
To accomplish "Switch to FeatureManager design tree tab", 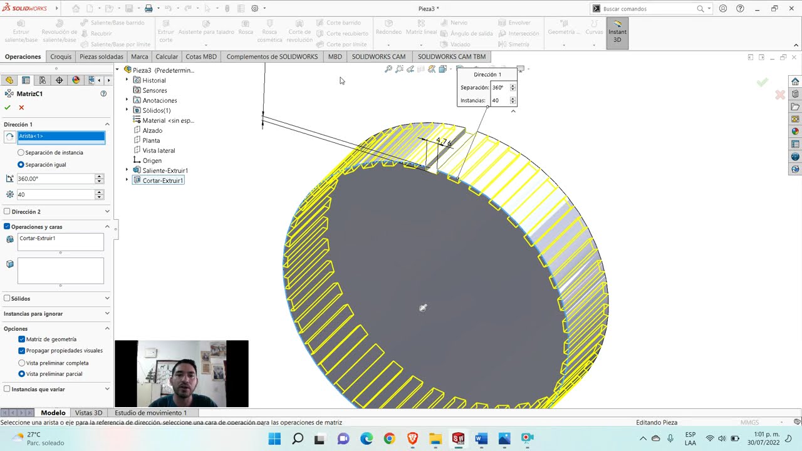I will click(x=9, y=80).
